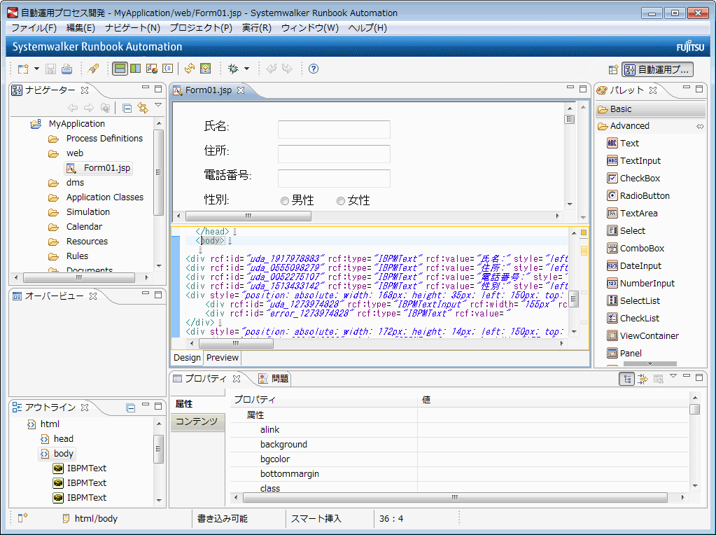Click the 氏名 text input field
This screenshot has height=535, width=716.
pos(335,130)
